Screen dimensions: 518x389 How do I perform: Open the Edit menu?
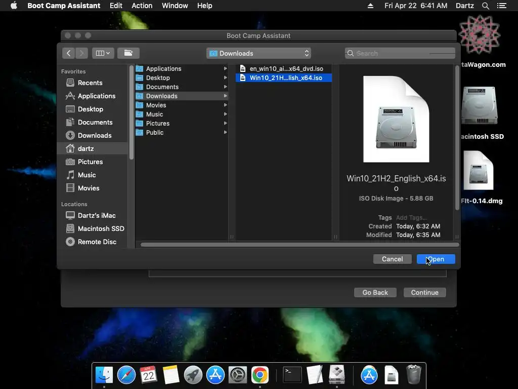coord(116,6)
